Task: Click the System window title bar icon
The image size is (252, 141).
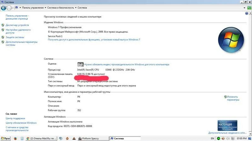Action: pyautogui.click(x=2, y=2)
